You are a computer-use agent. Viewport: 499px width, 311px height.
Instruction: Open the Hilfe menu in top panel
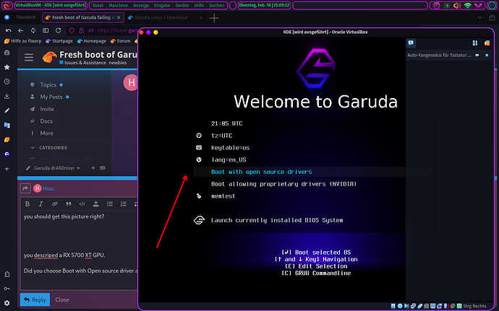click(199, 5)
